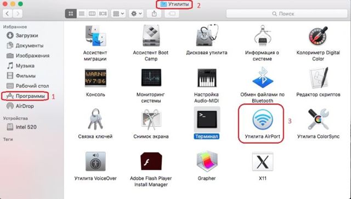
Task: Switch to icon view
Action: pyautogui.click(x=71, y=14)
